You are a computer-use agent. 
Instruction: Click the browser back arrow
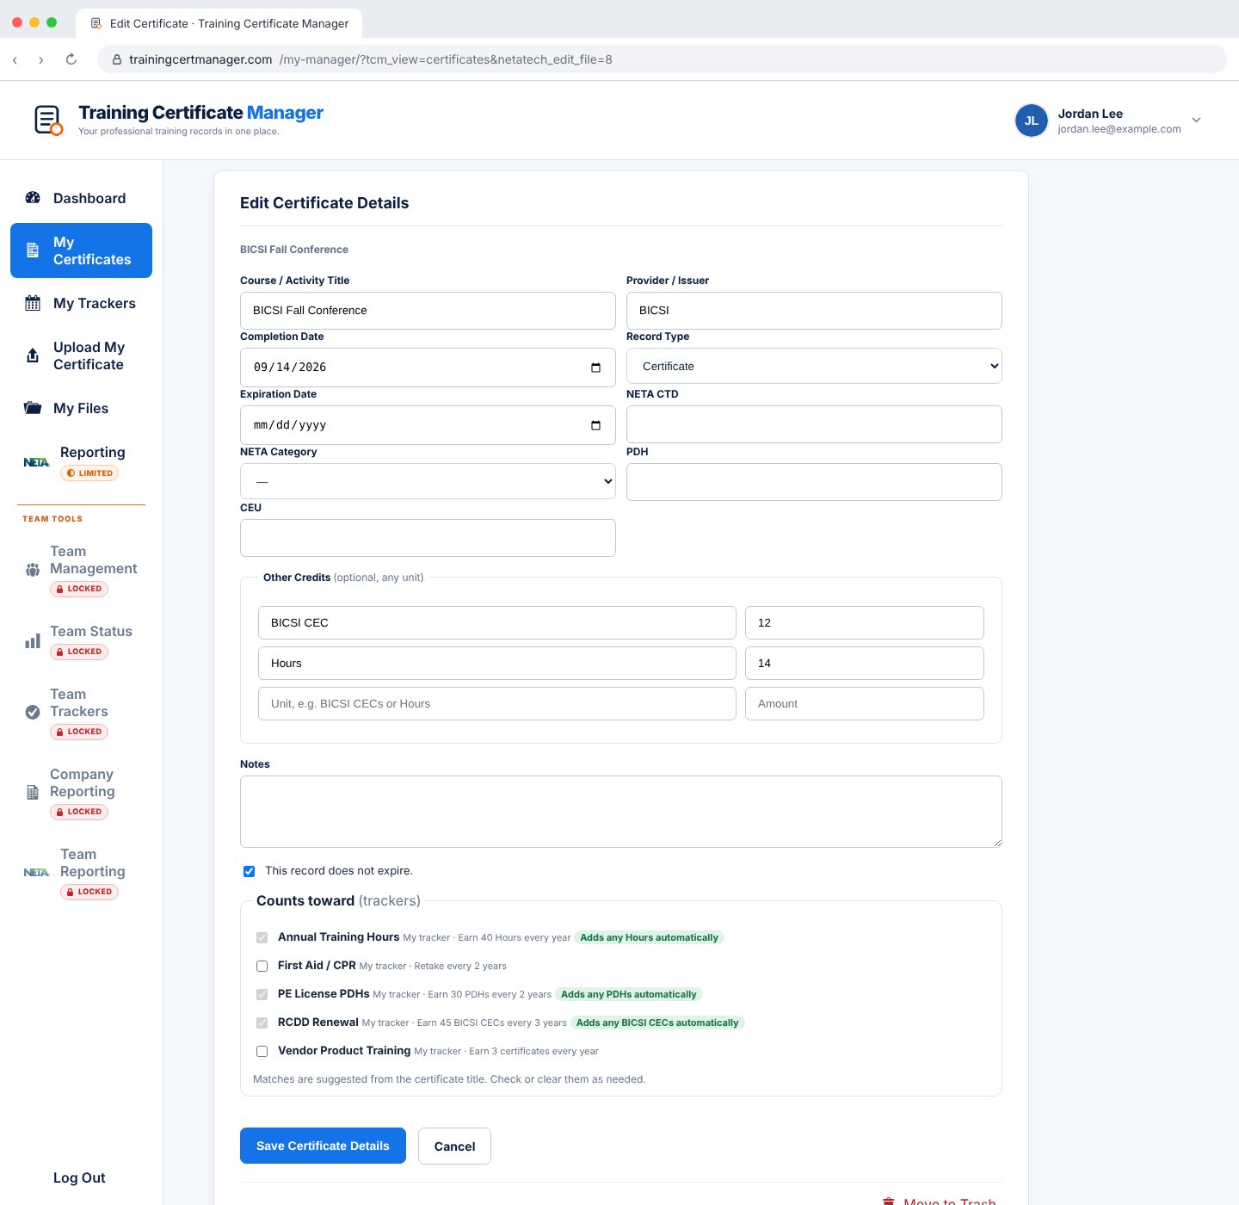point(15,59)
